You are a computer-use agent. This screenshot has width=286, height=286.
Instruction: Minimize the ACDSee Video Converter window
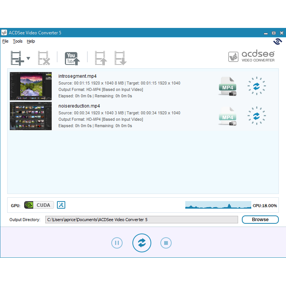pos(266,33)
